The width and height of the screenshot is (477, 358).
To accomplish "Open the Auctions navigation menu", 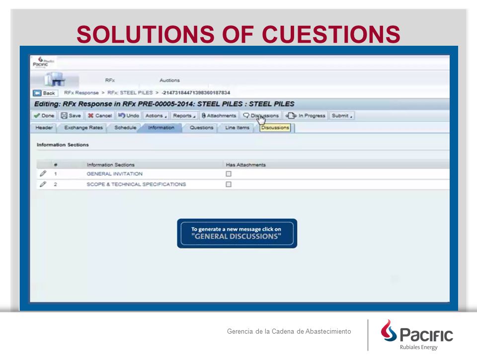I will point(169,81).
